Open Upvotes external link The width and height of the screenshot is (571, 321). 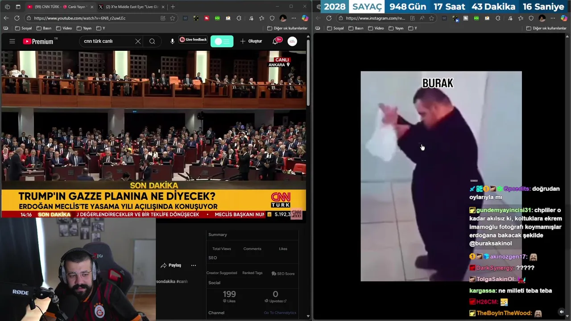[275, 301]
